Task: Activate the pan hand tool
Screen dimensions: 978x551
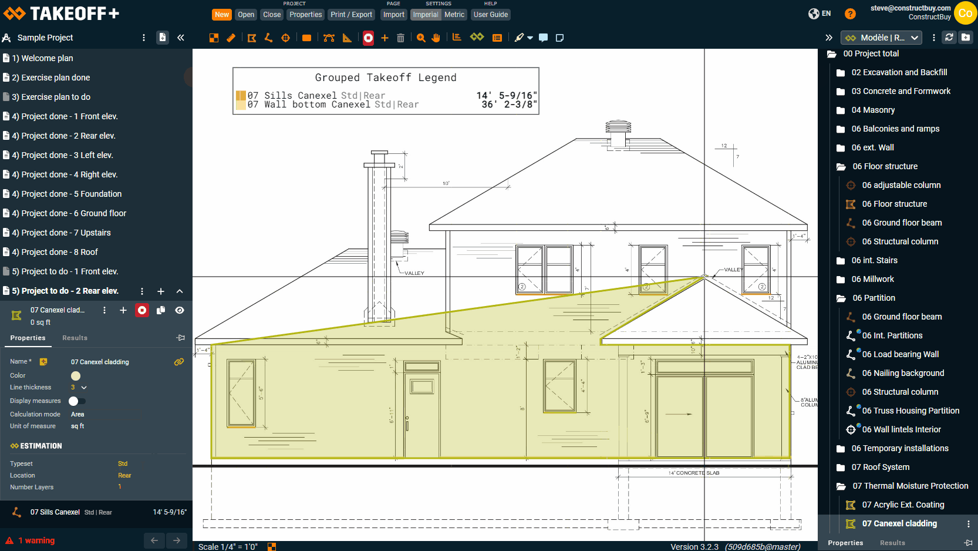Action: (x=436, y=38)
